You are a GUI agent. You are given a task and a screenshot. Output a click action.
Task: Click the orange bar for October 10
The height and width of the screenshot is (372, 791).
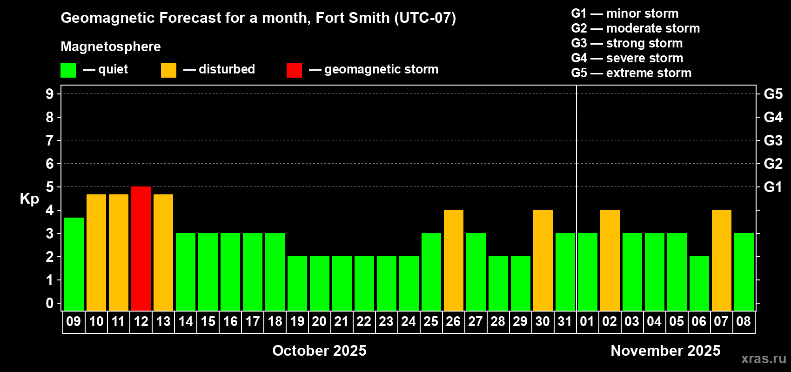tap(96, 252)
